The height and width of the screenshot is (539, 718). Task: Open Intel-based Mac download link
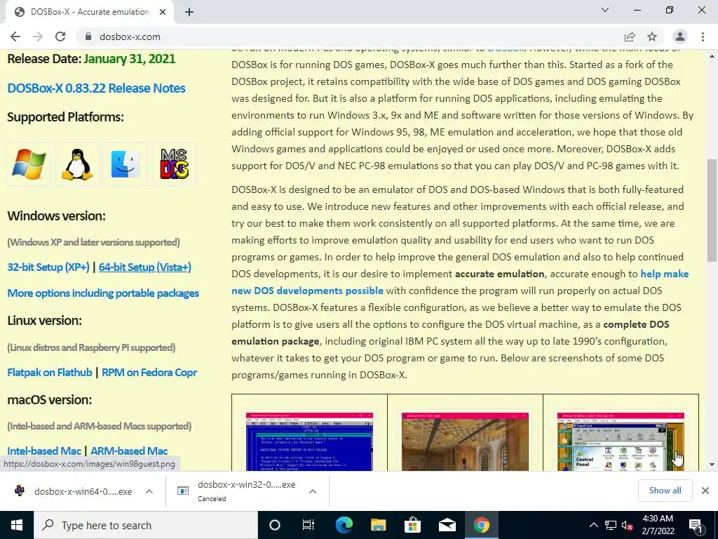point(44,451)
